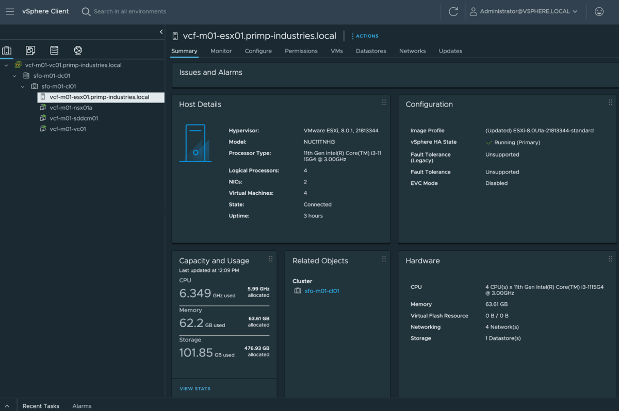Switch to VMs and Templates inventory view
The width and height of the screenshot is (619, 411).
[x=30, y=50]
